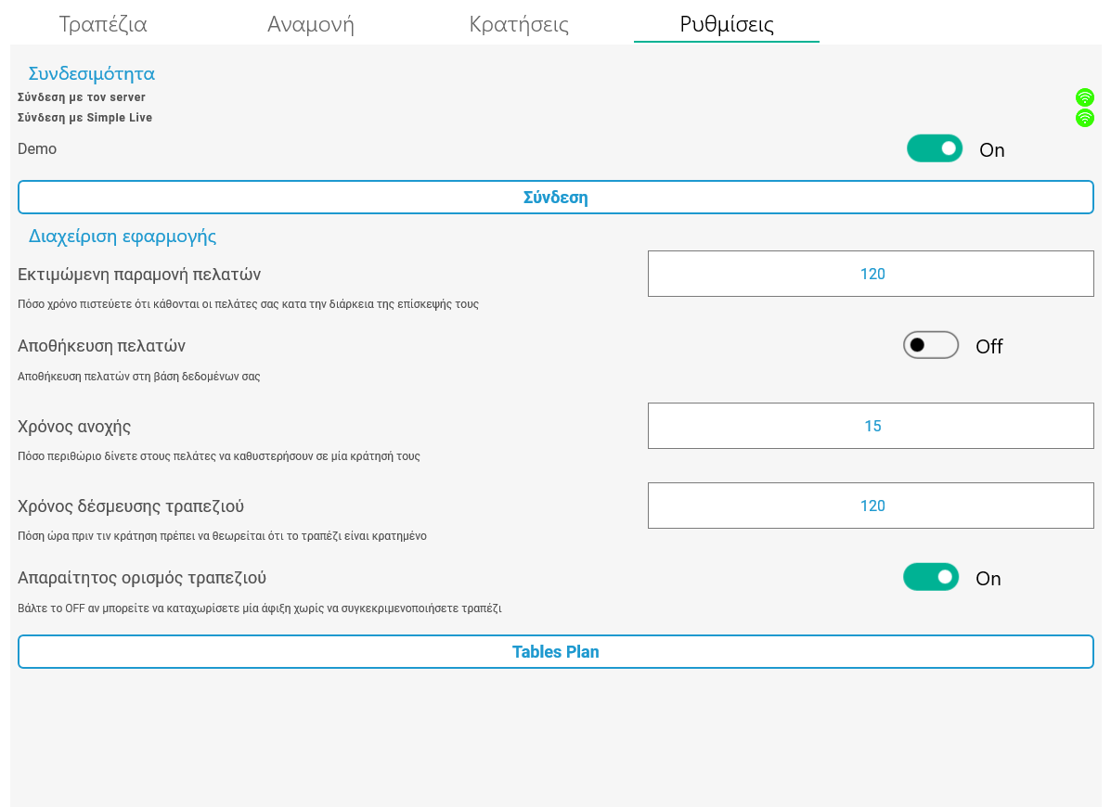Image resolution: width=1111 pixels, height=807 pixels.
Task: Open the Tables Plan button
Action: tap(555, 652)
